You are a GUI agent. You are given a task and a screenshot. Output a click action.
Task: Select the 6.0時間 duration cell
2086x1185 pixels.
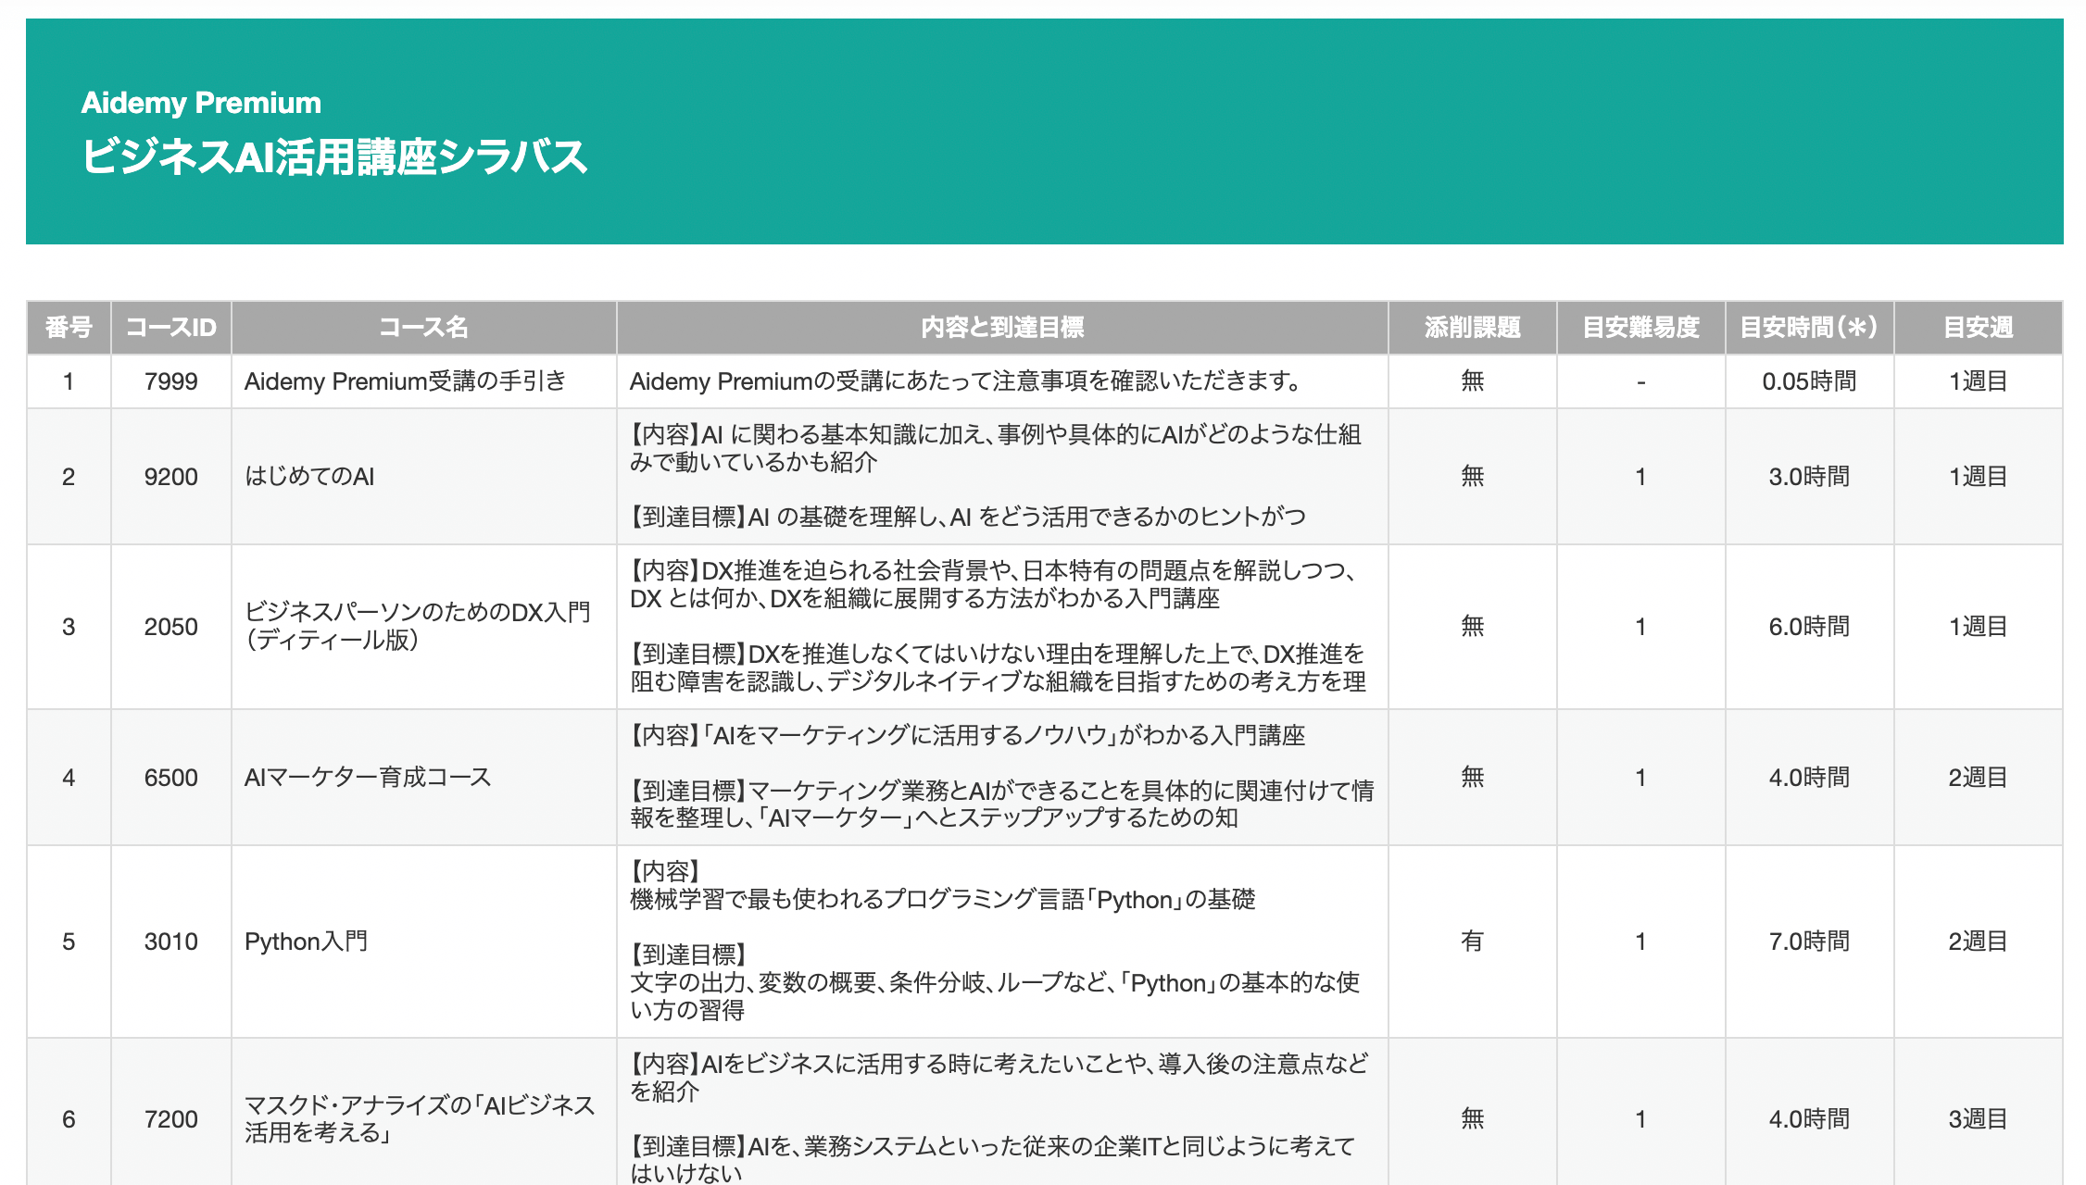(1810, 627)
